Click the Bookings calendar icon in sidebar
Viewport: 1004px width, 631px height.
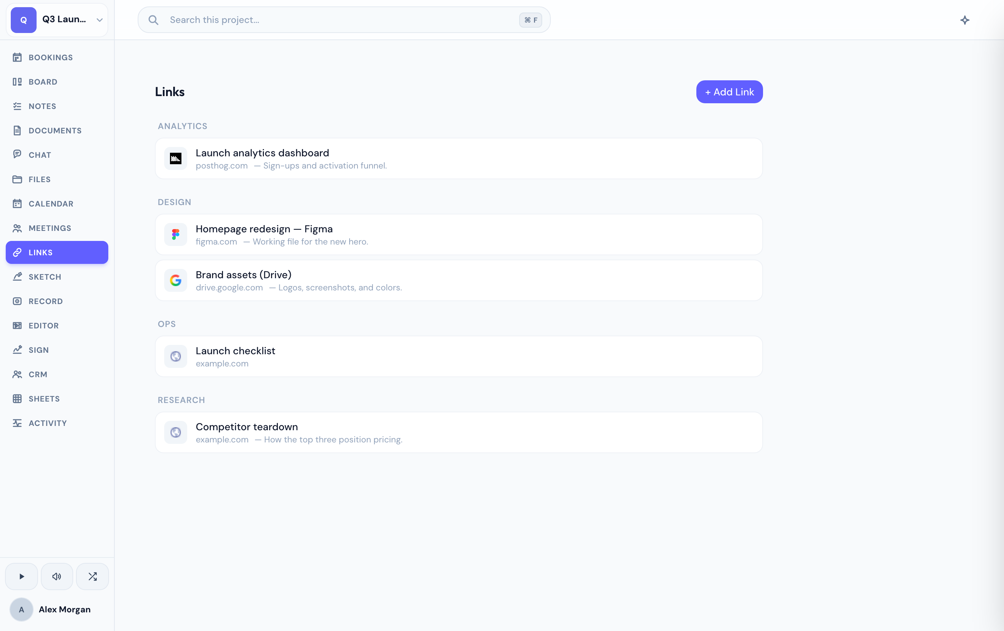coord(17,57)
